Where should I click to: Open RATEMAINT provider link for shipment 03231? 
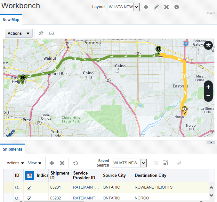tap(86, 187)
